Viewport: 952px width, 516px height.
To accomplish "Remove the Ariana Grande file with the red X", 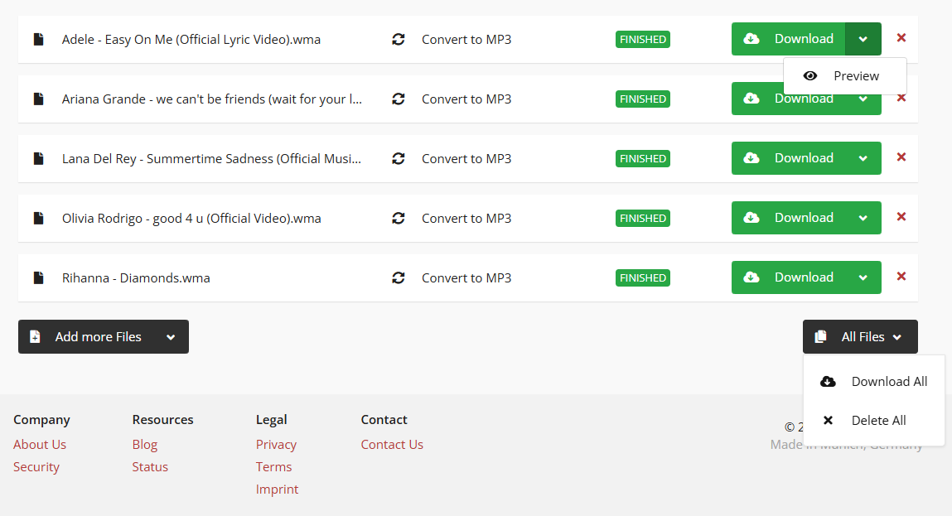I will (x=901, y=98).
